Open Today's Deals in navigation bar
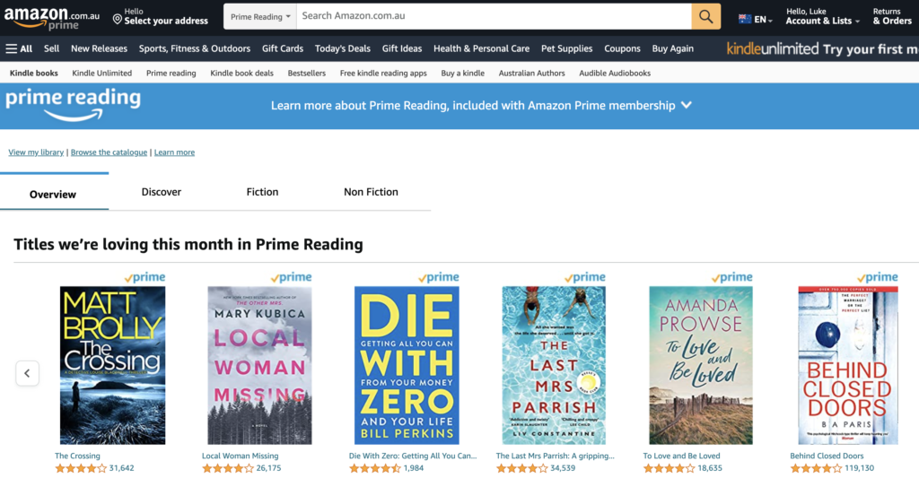 point(342,48)
